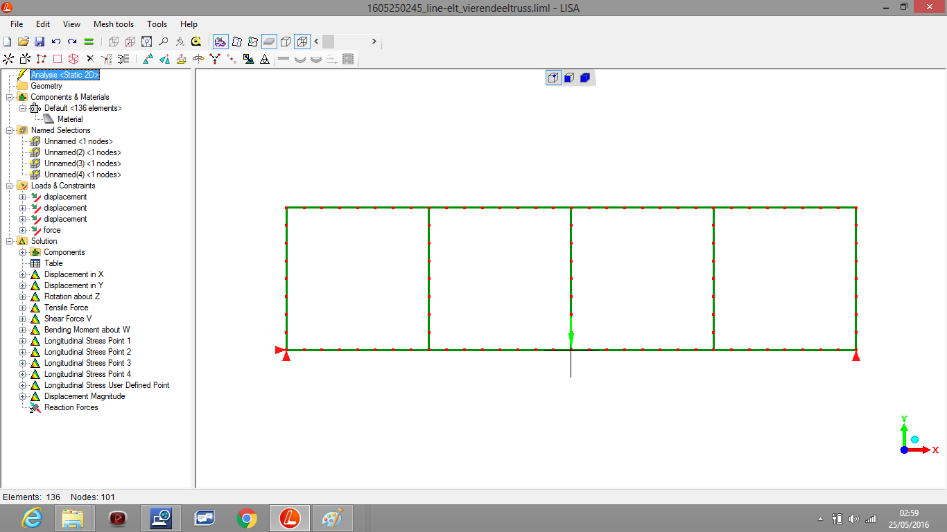Click the toolbar scroll right arrow

coord(374,42)
